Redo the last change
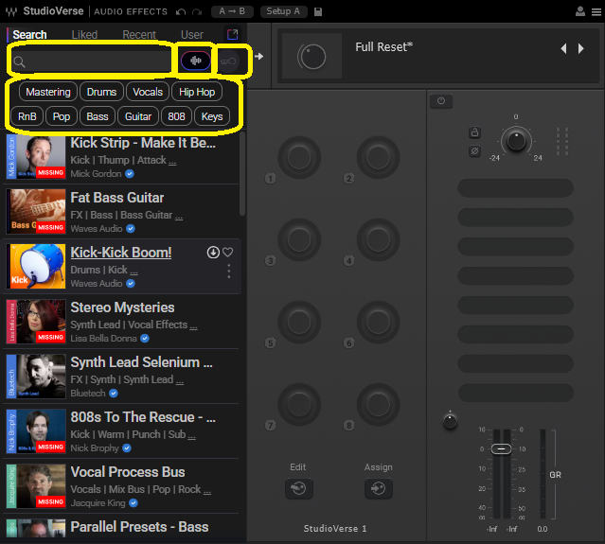Viewport: 605px width, 544px height. (197, 12)
